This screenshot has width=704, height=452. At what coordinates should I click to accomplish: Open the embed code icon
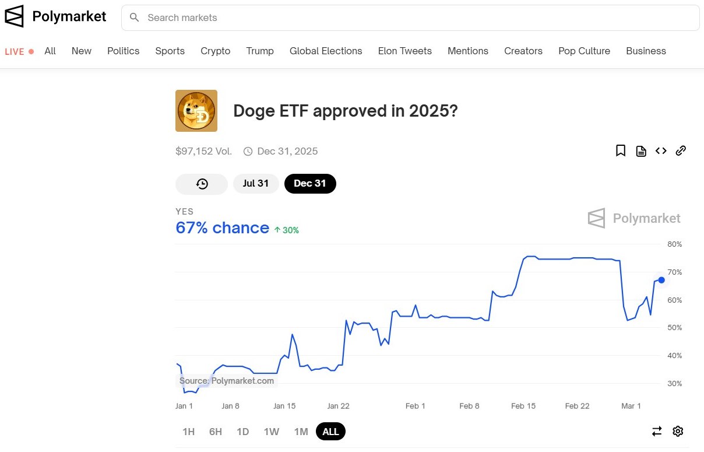click(661, 151)
